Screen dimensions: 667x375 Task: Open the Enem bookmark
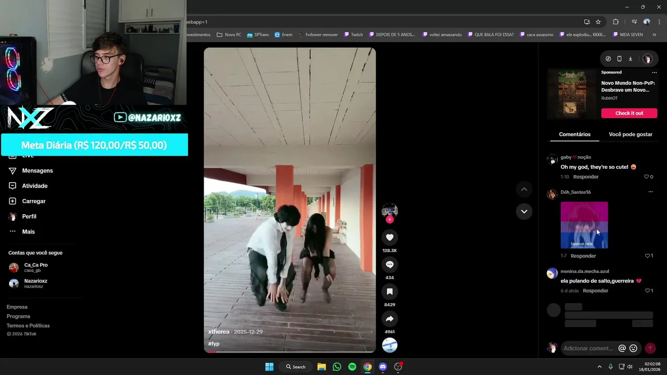click(283, 35)
